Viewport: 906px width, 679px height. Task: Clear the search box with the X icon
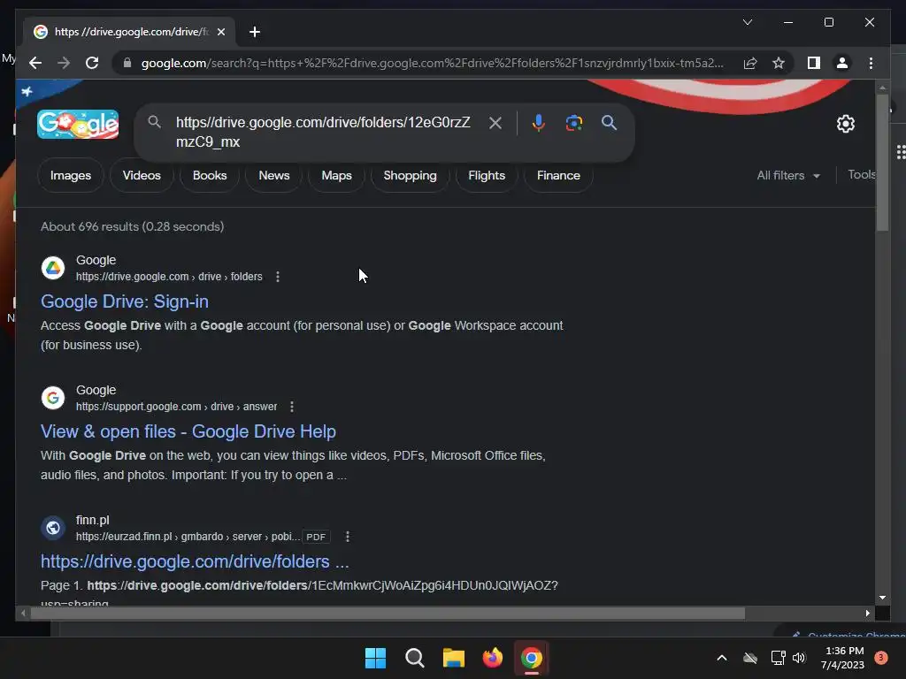pyautogui.click(x=495, y=122)
